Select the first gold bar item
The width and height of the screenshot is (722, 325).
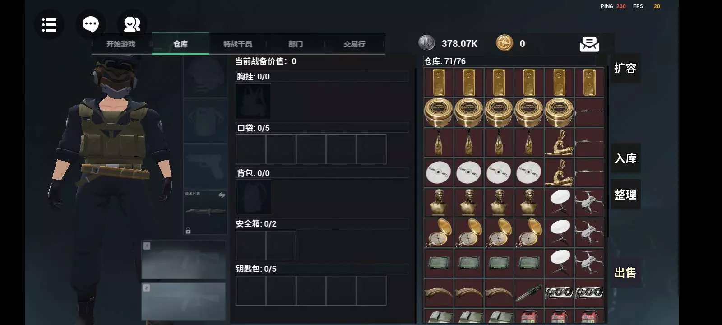(439, 82)
